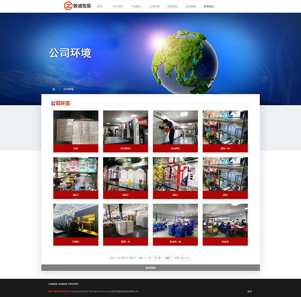
Task: Select 新闻资讯 in the navigation bar
Action: (x=173, y=6)
